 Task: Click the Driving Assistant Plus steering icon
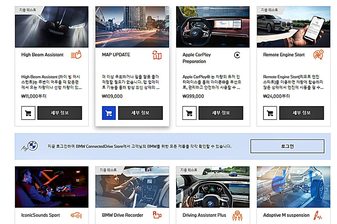[237, 215]
